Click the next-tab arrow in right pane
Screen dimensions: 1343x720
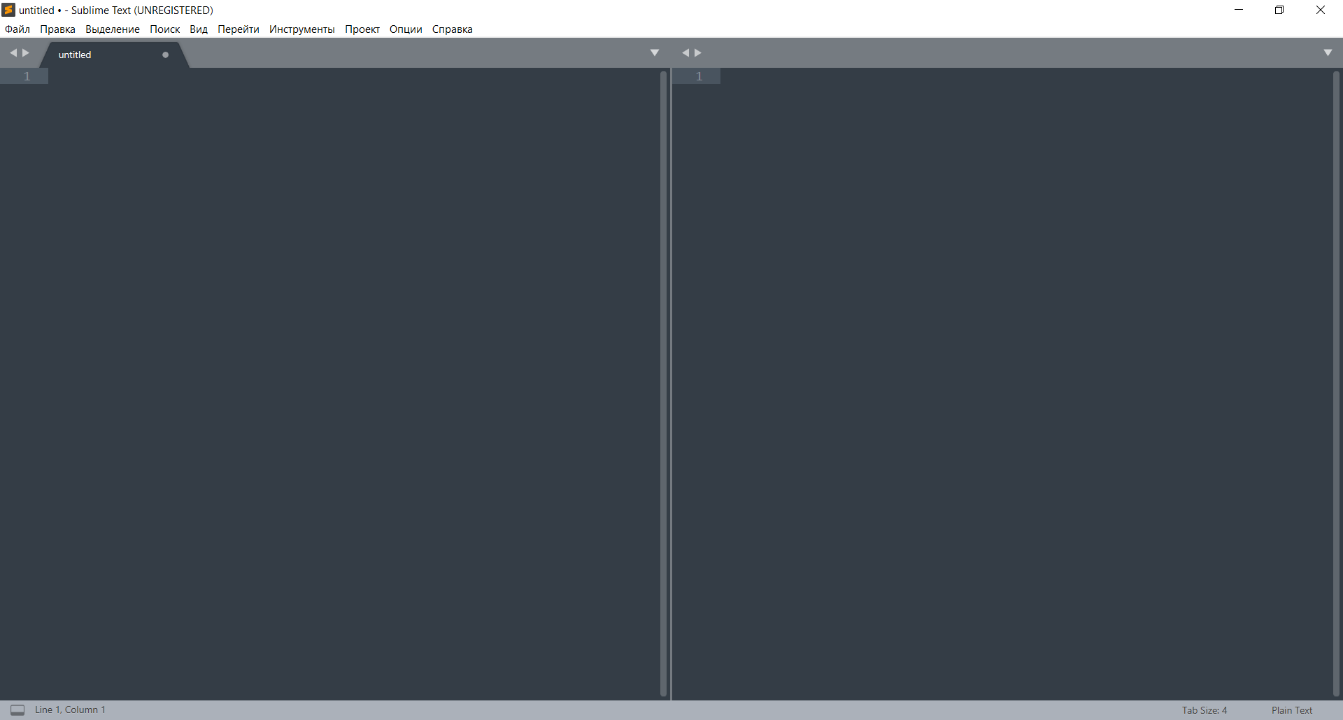click(x=698, y=52)
